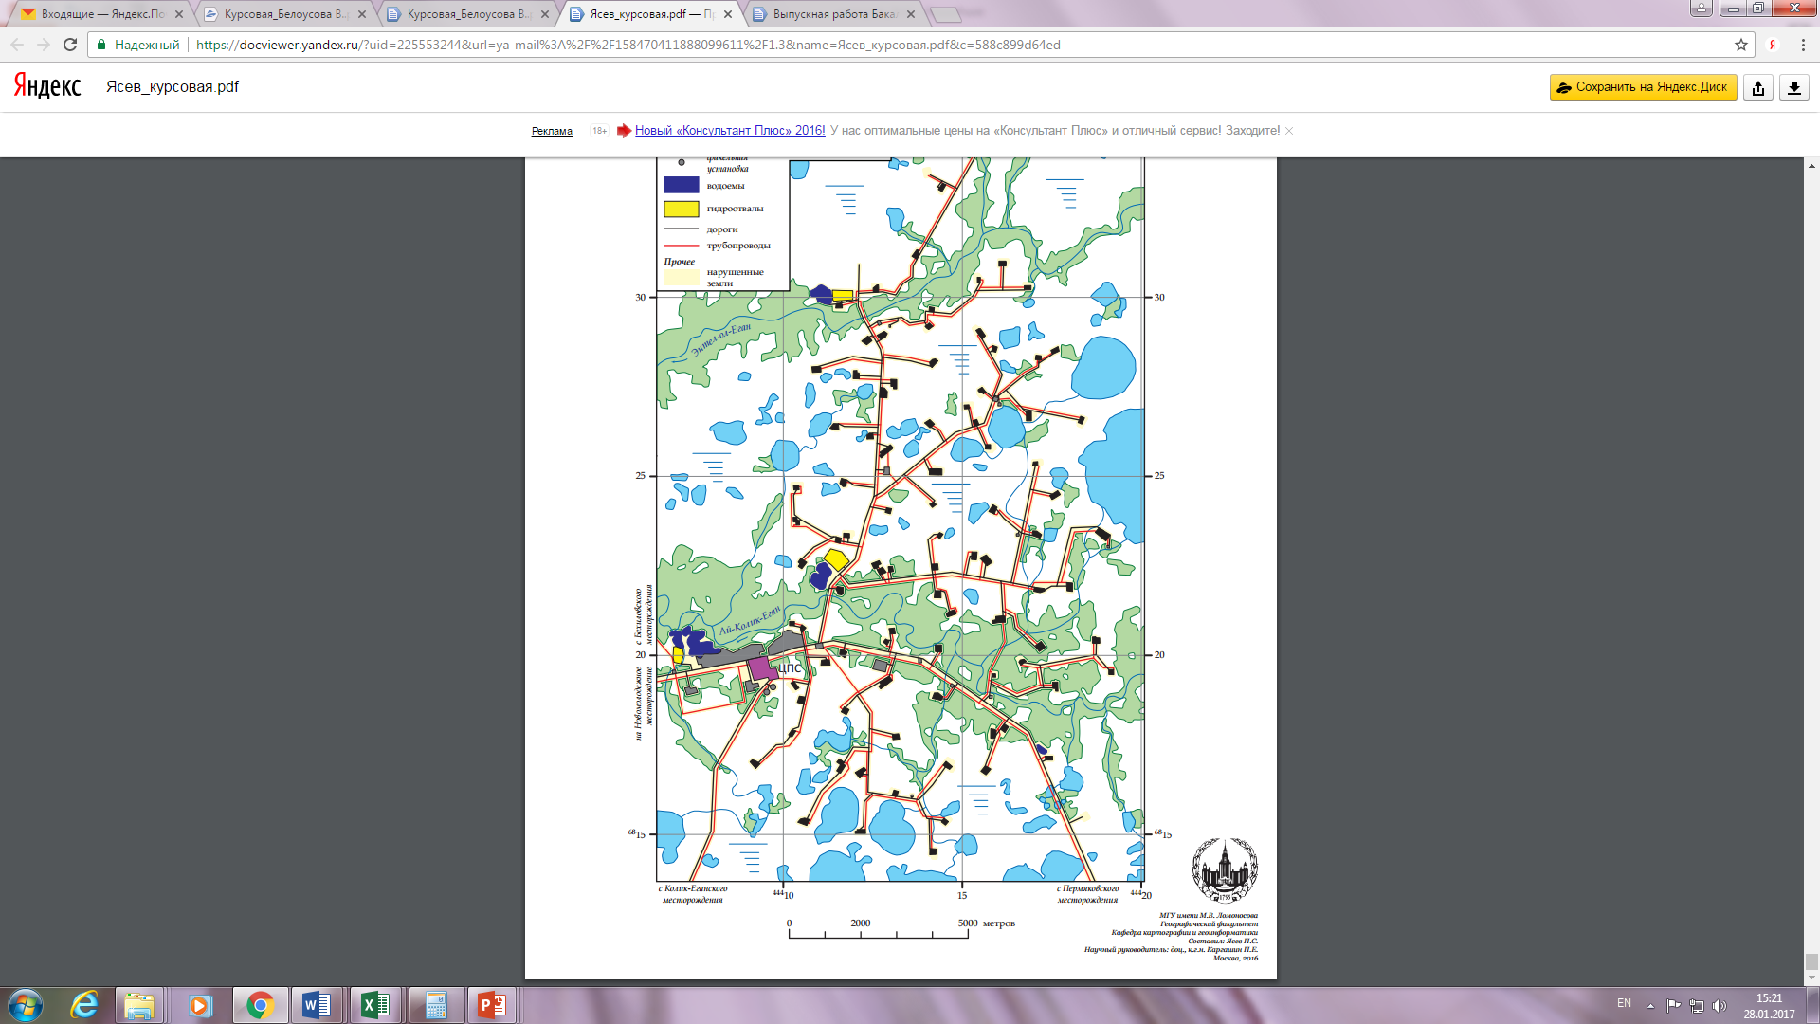Open the Новый «Консультант Плюс» 2016! ad link

pyautogui.click(x=730, y=131)
